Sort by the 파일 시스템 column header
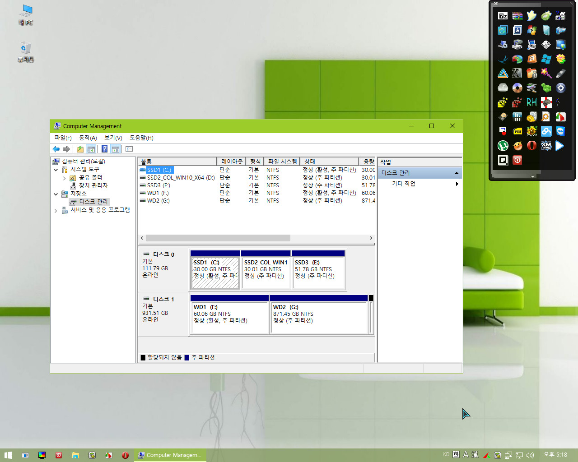The image size is (578, 462). point(282,162)
